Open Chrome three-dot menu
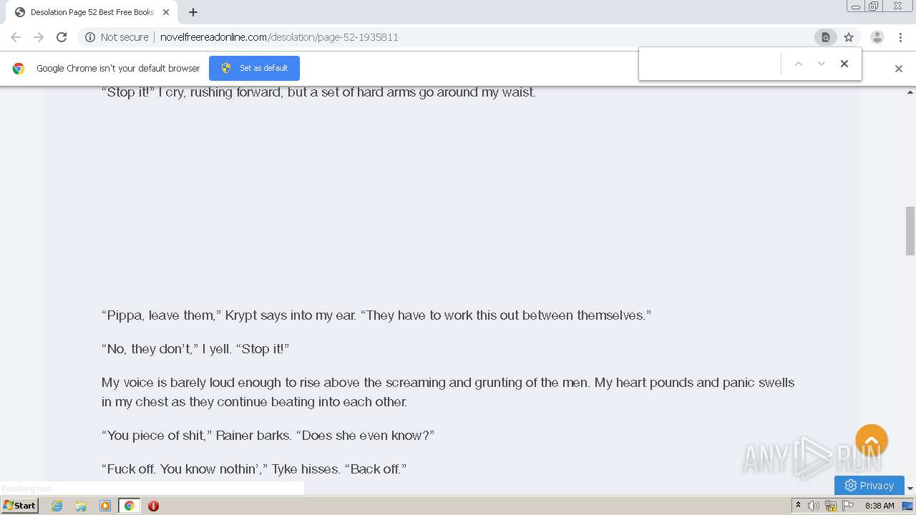The height and width of the screenshot is (515, 916). (900, 37)
